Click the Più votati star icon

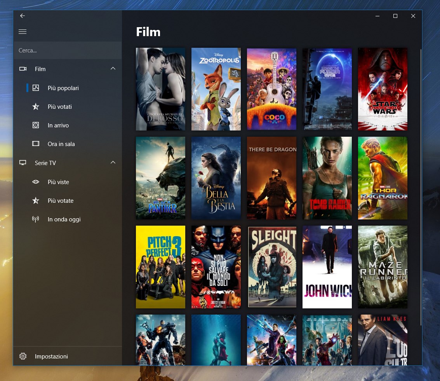tap(36, 107)
